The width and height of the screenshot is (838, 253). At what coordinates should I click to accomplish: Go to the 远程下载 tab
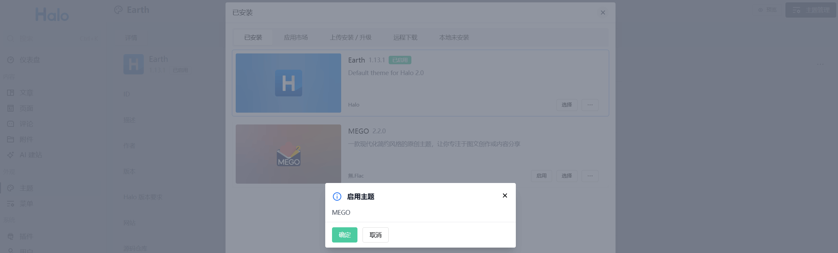tap(405, 38)
